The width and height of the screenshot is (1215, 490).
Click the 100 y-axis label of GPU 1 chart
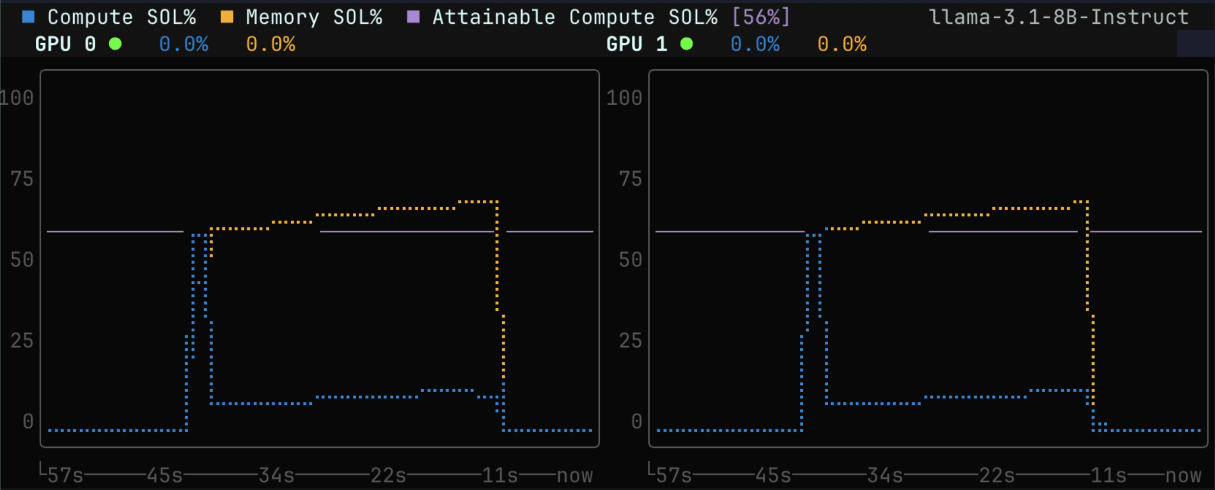pyautogui.click(x=623, y=98)
